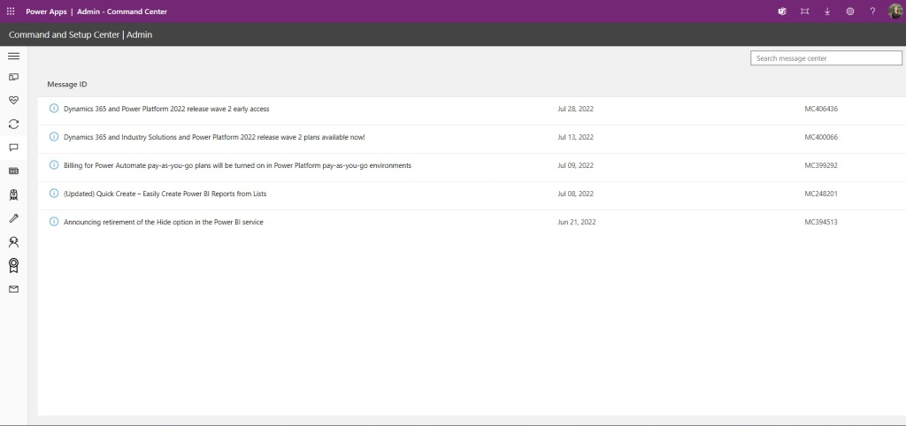The width and height of the screenshot is (906, 426).
Task: Open the speech bubble messages sidebar icon
Action: click(13, 148)
